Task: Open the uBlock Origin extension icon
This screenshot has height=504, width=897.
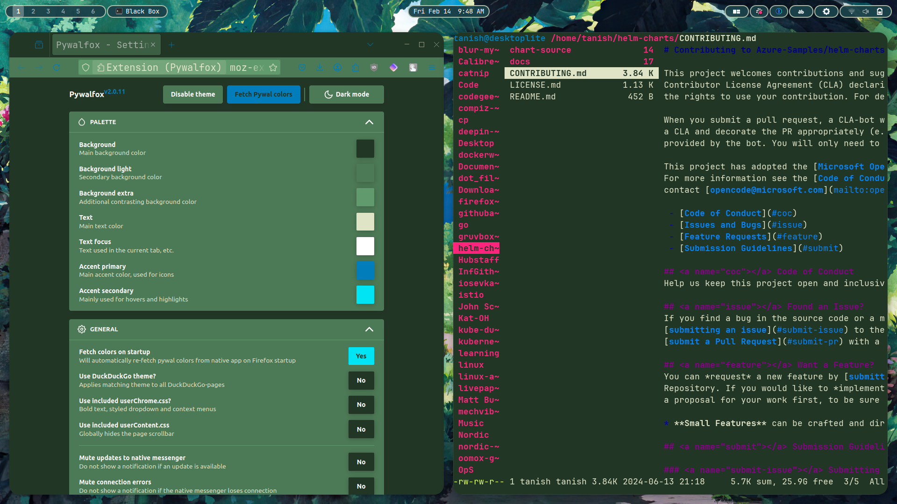Action: tap(374, 68)
